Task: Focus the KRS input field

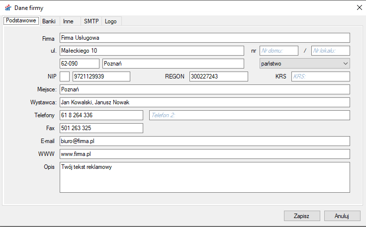Action: 320,76
